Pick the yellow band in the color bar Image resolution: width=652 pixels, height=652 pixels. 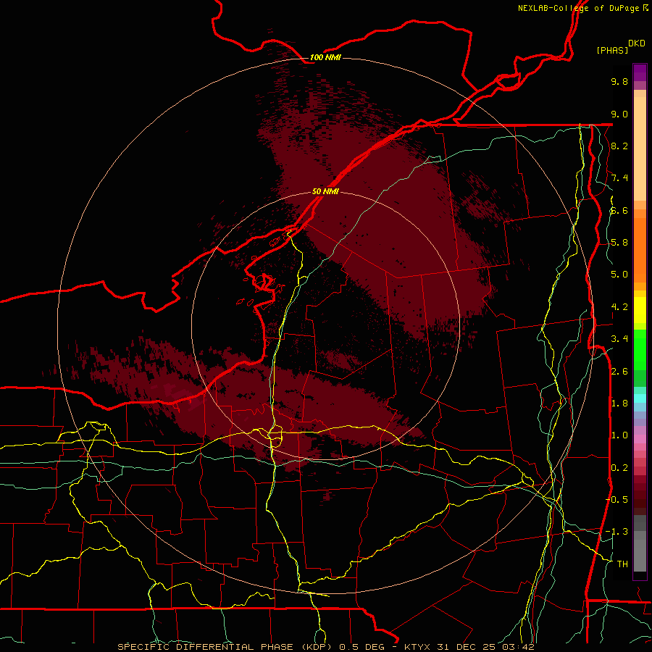[x=640, y=310]
